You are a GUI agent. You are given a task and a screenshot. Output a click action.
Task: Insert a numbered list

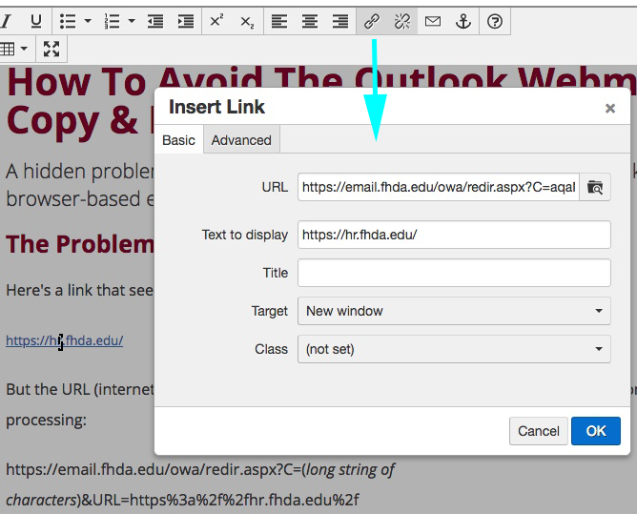pos(113,21)
